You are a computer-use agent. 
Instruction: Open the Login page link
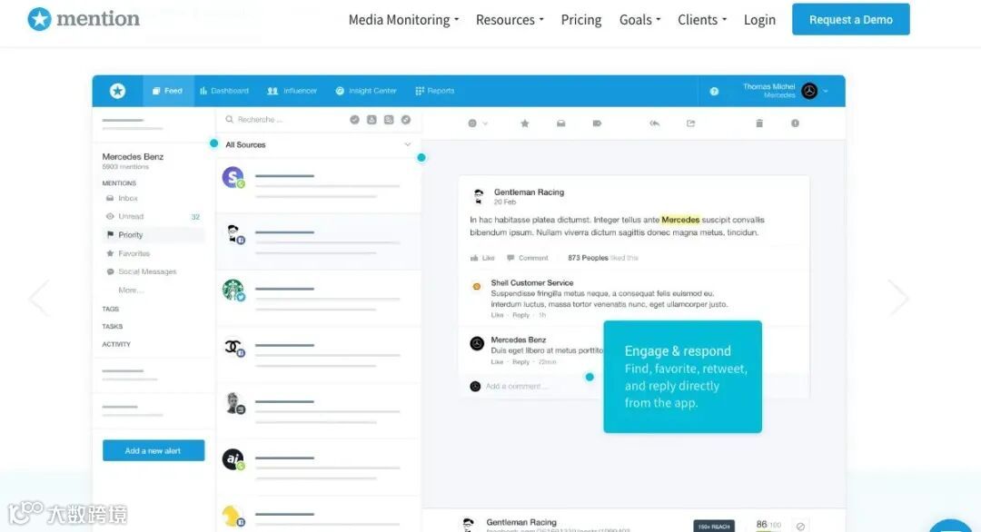[x=759, y=20]
